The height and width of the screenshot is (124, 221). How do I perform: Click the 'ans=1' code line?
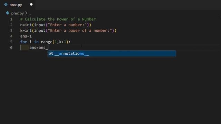click(26, 36)
